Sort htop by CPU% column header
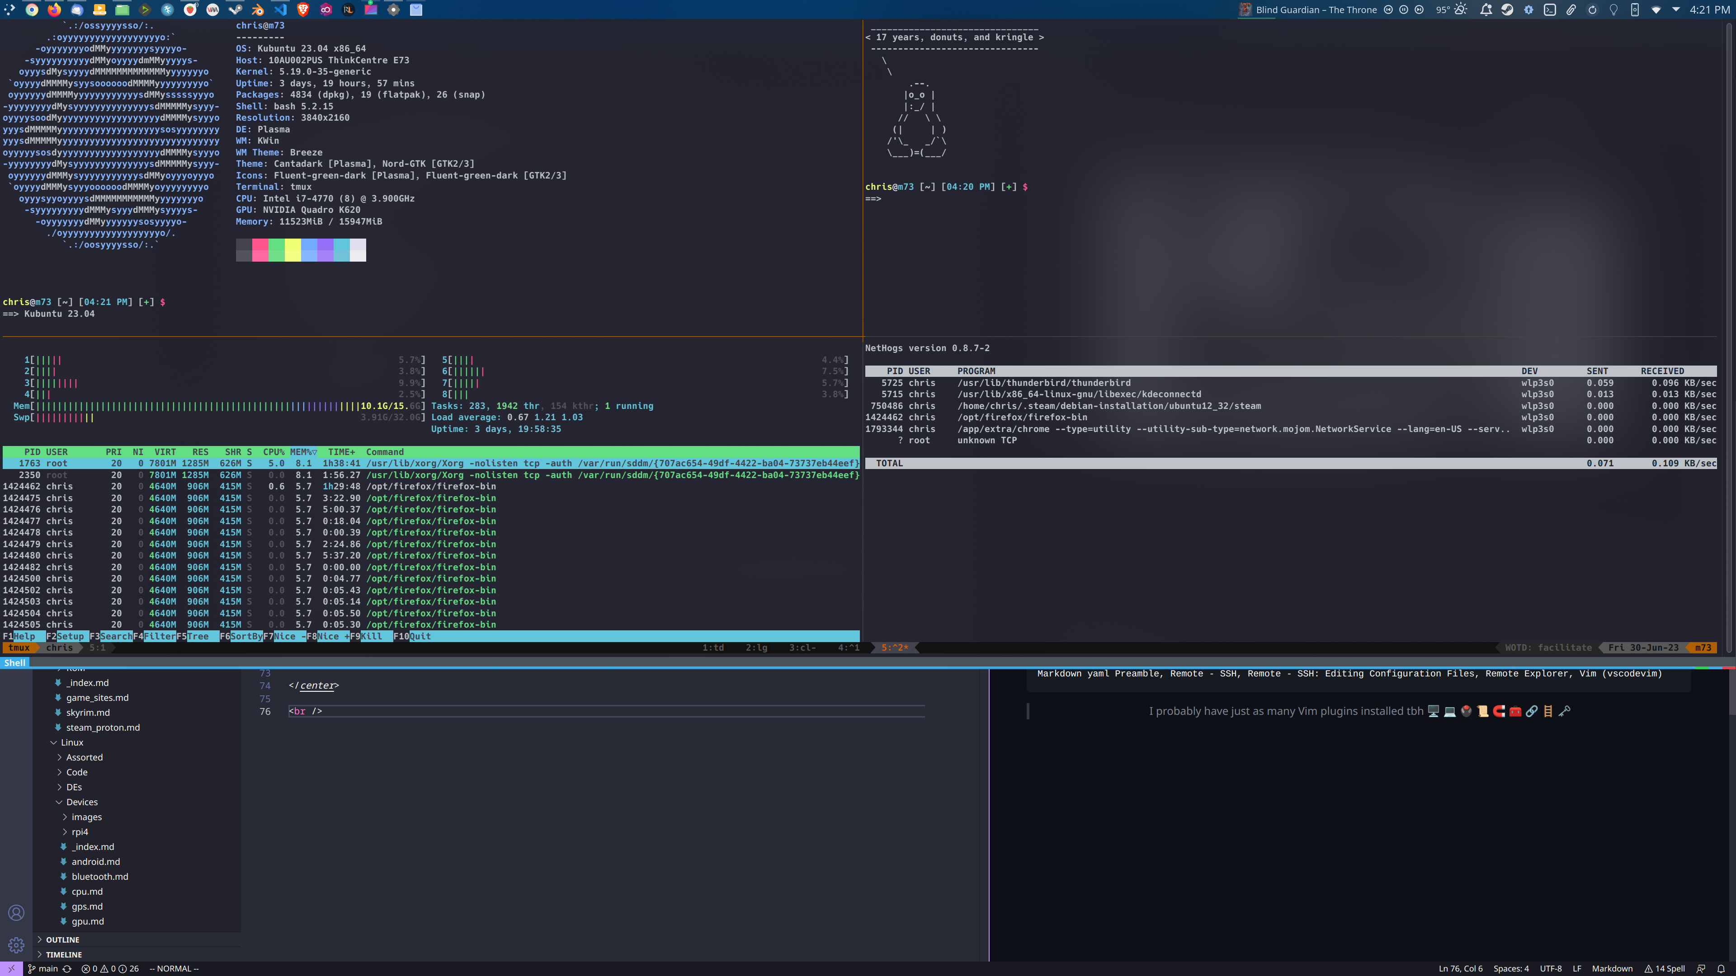Image resolution: width=1736 pixels, height=976 pixels. [x=274, y=452]
